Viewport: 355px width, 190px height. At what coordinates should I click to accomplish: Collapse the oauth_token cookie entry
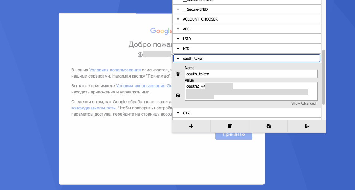[247, 58]
